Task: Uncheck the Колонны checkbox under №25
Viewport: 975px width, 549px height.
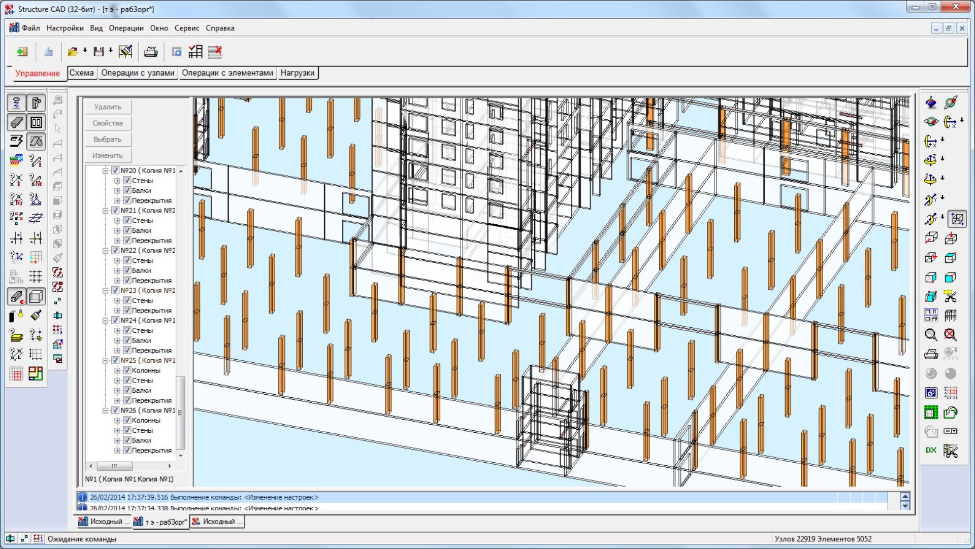Action: coord(127,370)
